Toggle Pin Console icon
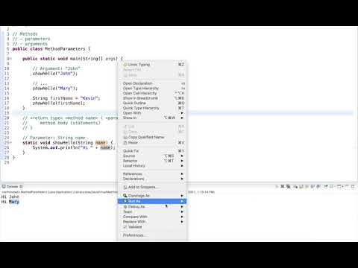The width and height of the screenshot is (358, 268). pyautogui.click(x=326, y=186)
